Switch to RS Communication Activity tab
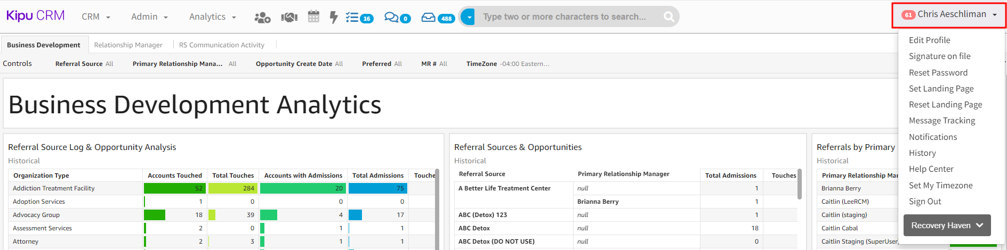This screenshot has height=250, width=1007. point(221,45)
